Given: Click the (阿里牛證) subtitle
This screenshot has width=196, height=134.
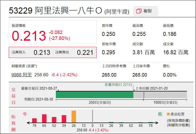Looking at the screenshot, I should pyautogui.click(x=117, y=12).
